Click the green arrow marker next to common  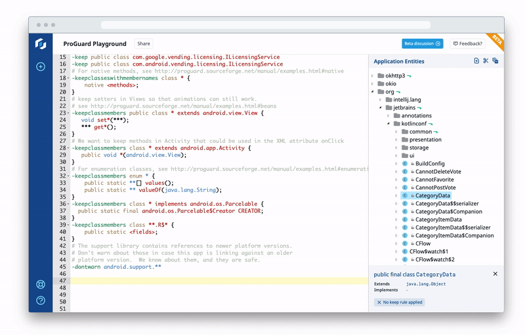[x=436, y=132]
